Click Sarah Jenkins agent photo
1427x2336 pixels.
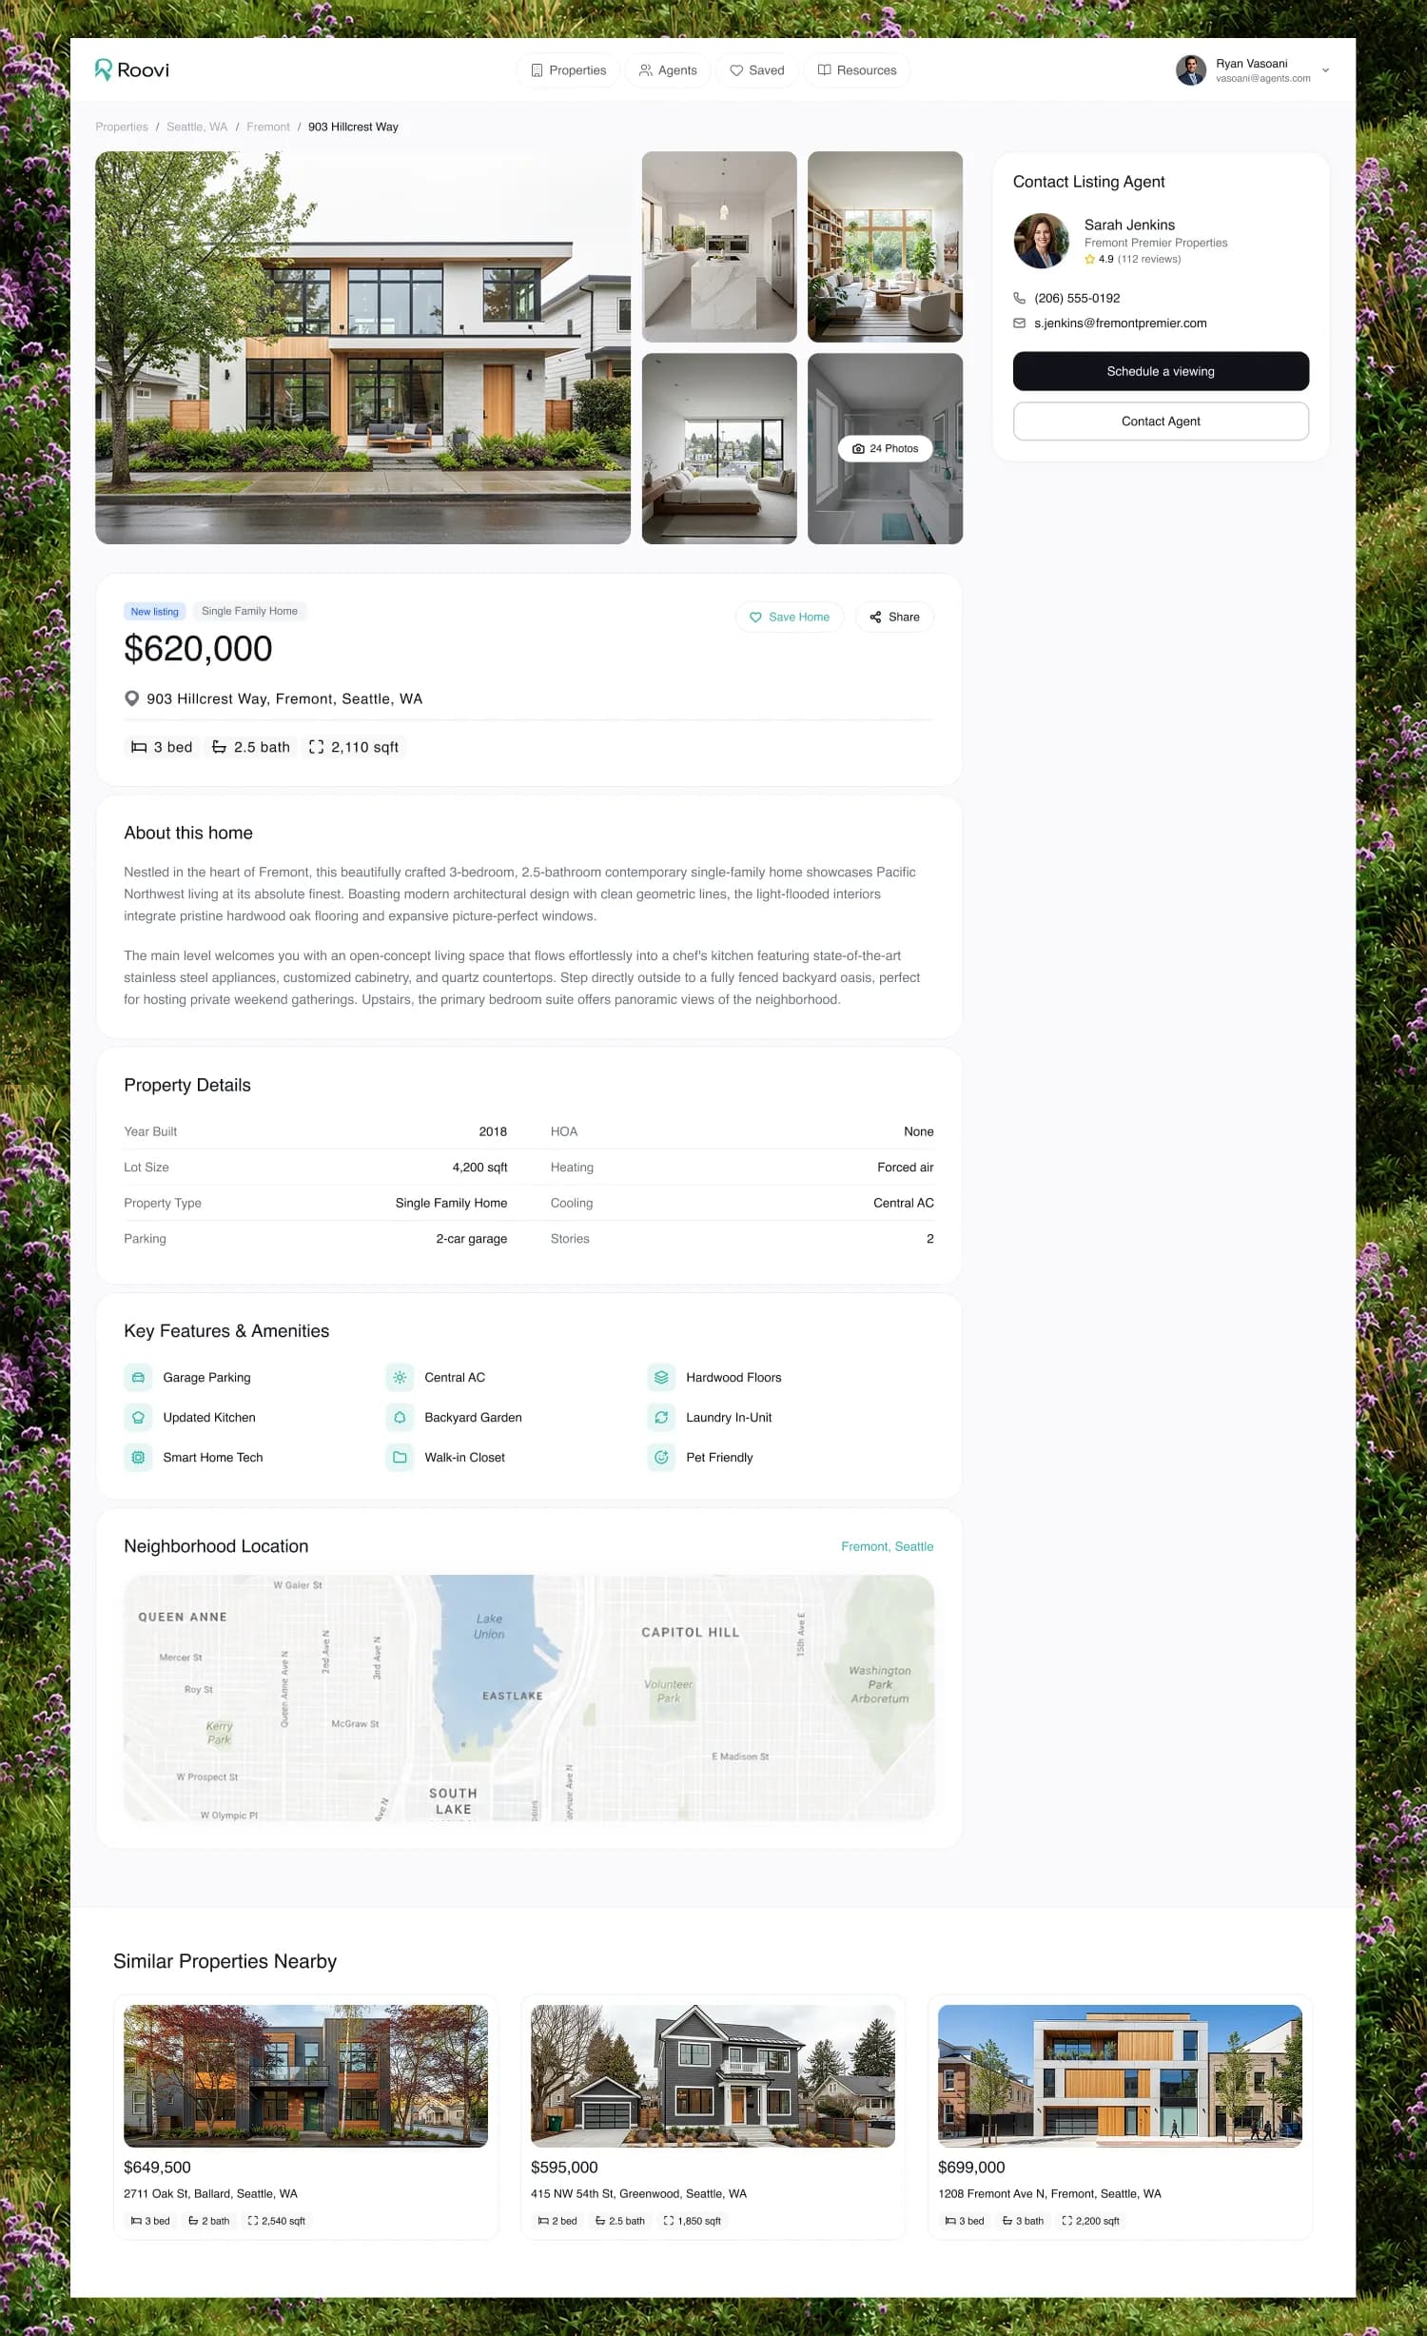[x=1042, y=241]
